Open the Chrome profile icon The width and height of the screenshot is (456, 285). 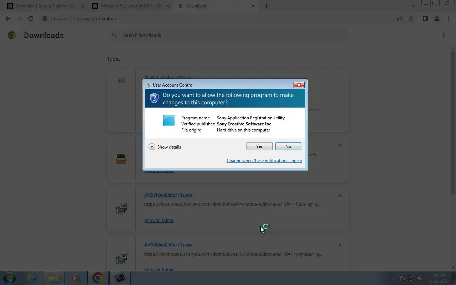coord(436,19)
